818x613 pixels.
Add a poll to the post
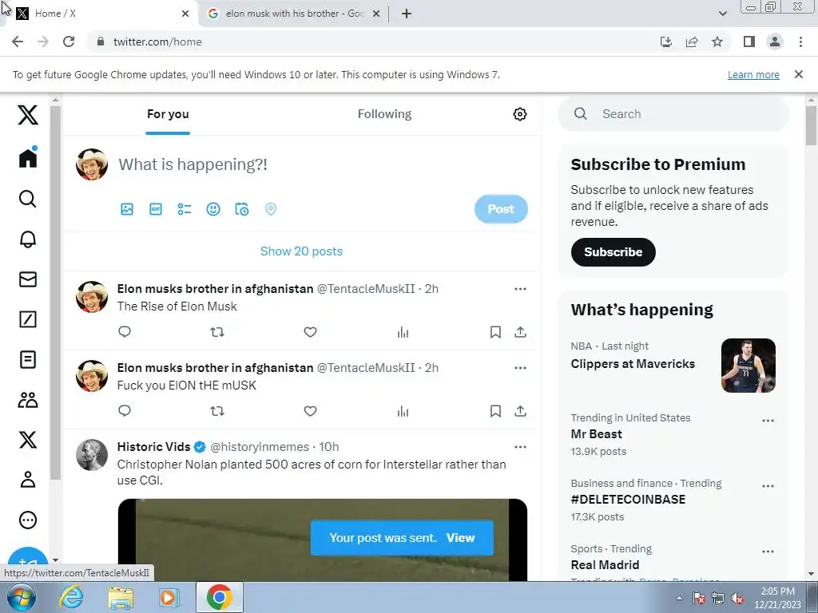[x=185, y=209]
